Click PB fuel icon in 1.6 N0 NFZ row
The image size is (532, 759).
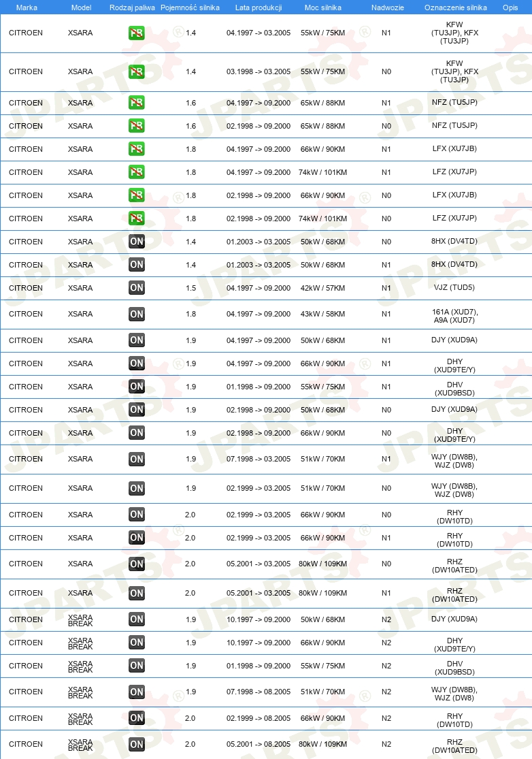tap(136, 126)
